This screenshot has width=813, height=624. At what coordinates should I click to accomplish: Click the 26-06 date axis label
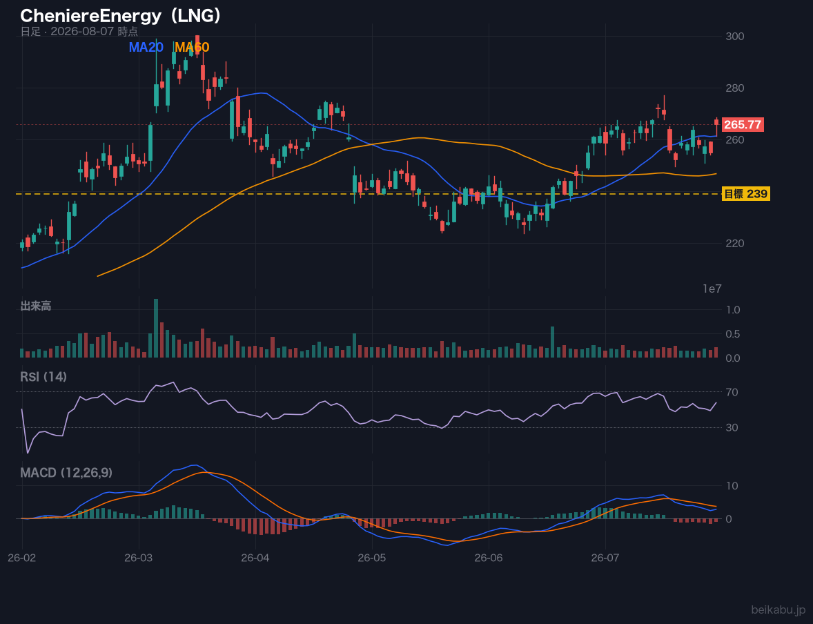[x=489, y=558]
